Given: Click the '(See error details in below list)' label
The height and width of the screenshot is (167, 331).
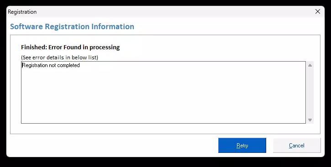Looking at the screenshot, I should pos(59,57).
